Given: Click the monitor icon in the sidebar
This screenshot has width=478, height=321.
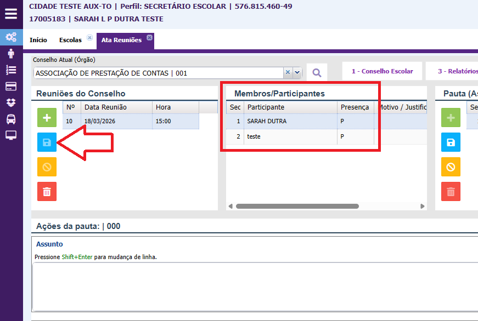Looking at the screenshot, I should tap(11, 135).
